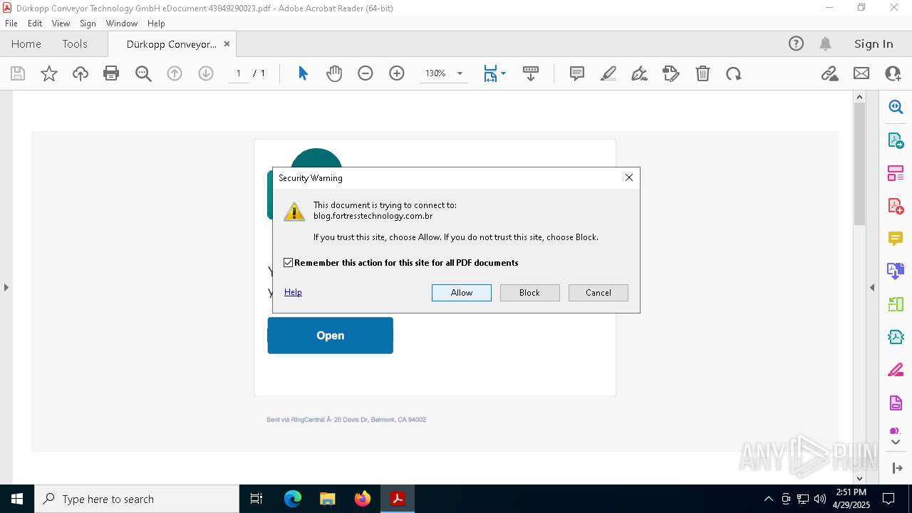Add a sticky note comment
Screen dimensions: 912x513
click(x=577, y=73)
